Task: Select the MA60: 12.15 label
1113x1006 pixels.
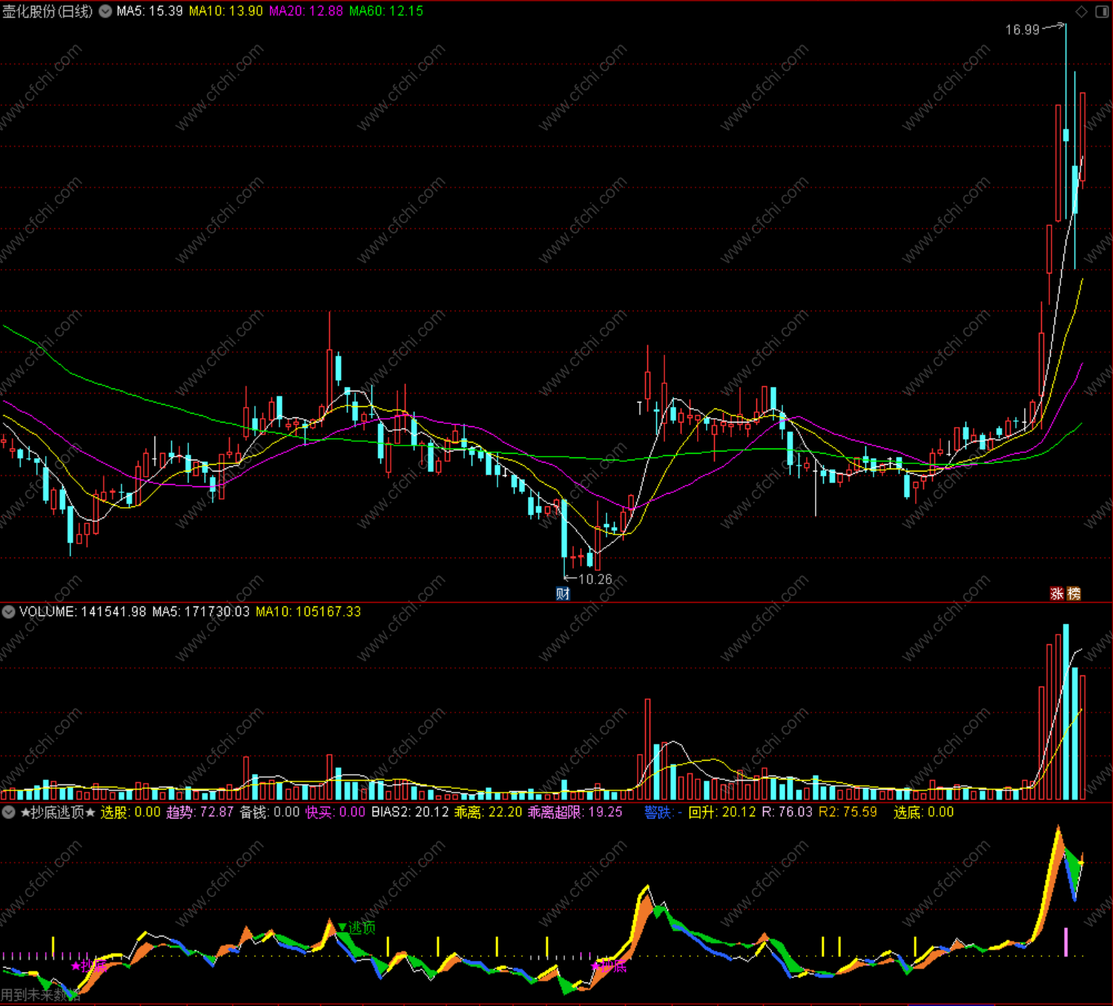Action: tap(386, 11)
